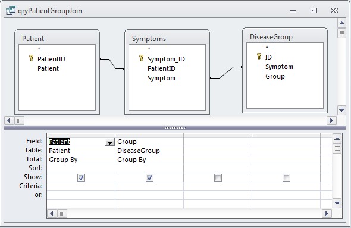The width and height of the screenshot is (351, 228).
Task: Click the or cell under Patient column
Action: tap(81, 195)
